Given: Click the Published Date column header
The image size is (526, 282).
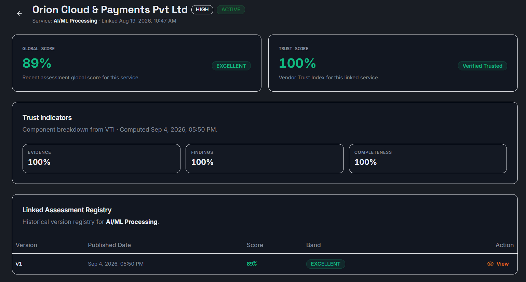Looking at the screenshot, I should click(109, 245).
